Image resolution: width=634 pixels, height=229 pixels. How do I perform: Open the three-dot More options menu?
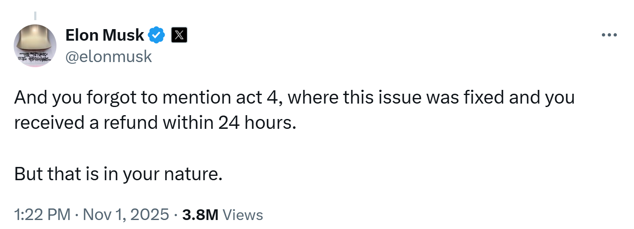[609, 36]
